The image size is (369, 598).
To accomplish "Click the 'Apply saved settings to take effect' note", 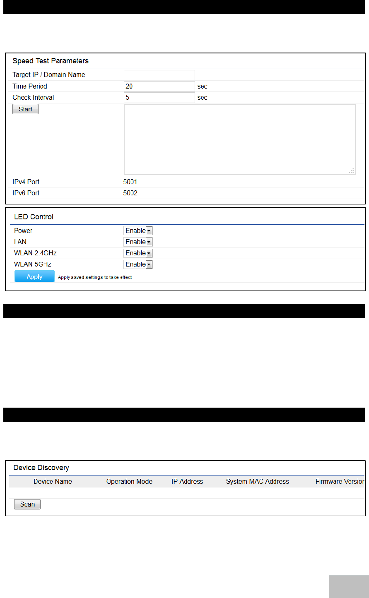I will tap(95, 277).
